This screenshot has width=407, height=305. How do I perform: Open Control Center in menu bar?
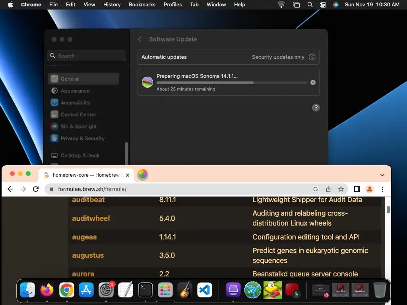click(x=323, y=5)
